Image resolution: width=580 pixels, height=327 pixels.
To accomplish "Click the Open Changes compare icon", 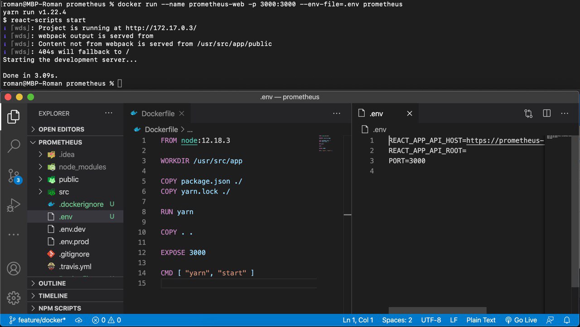I will tap(528, 113).
